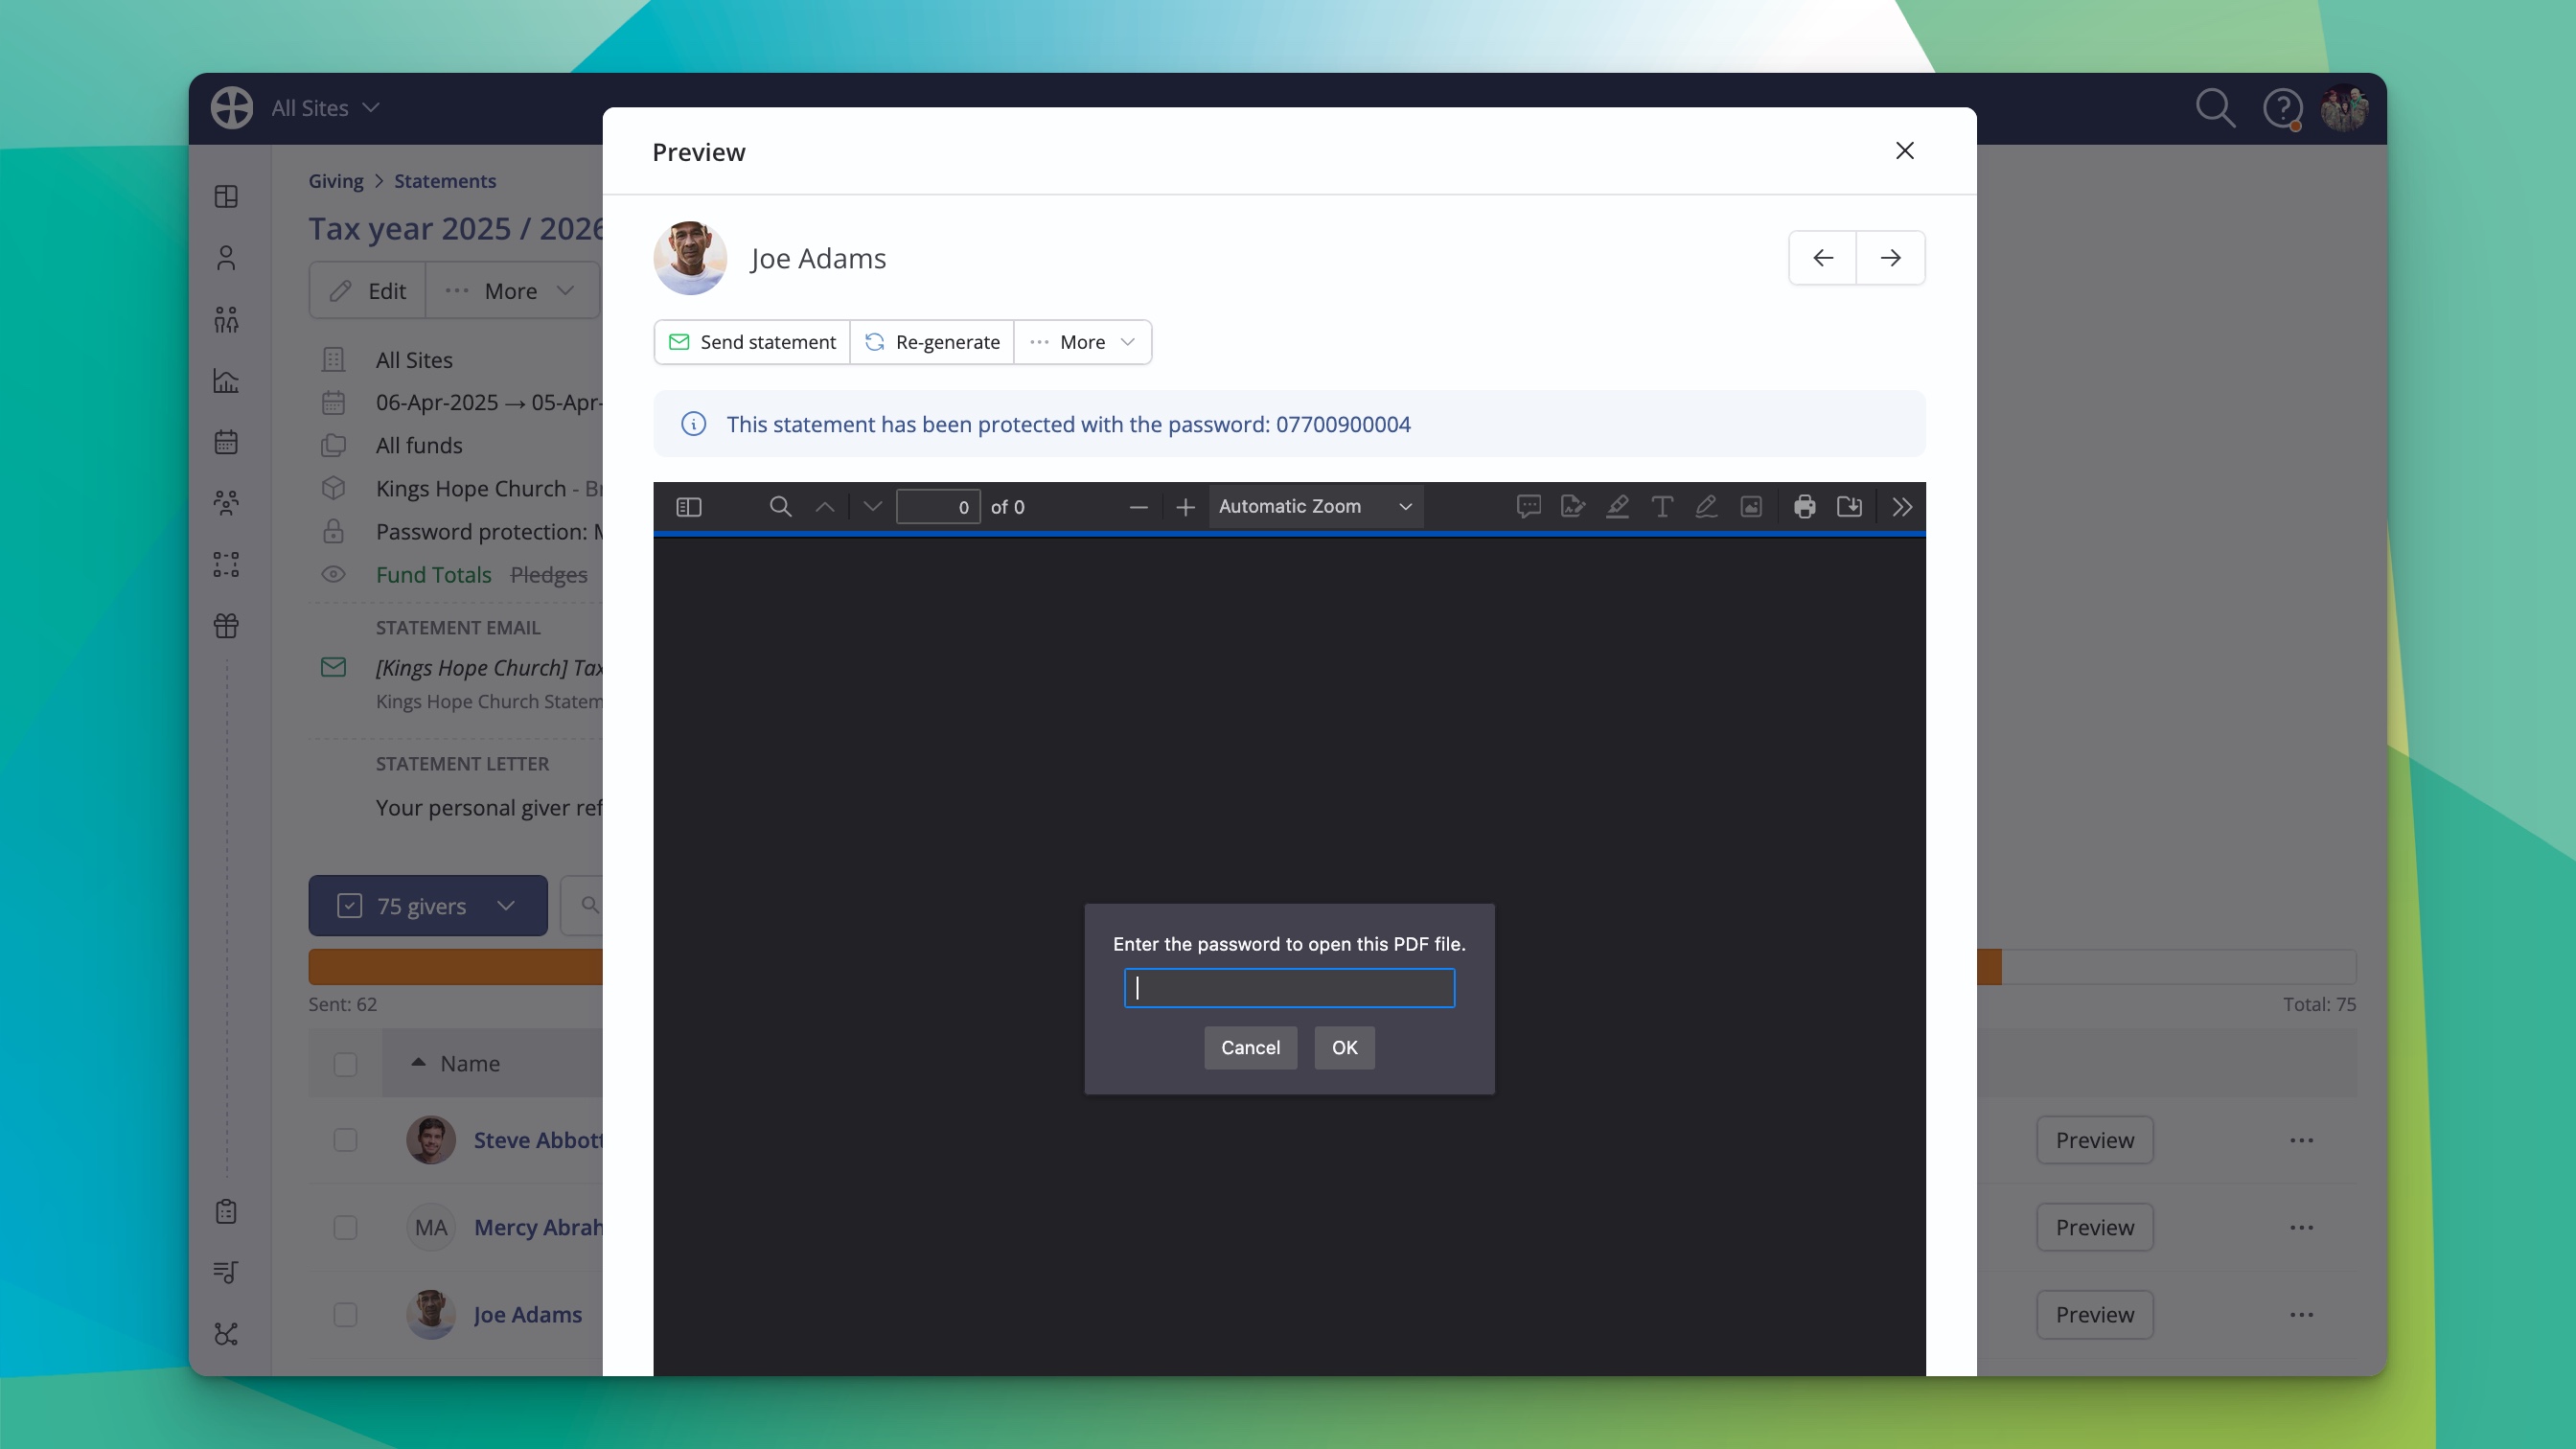Screen dimensions: 2576x1449
Task: Open the statement email template link
Action: [489, 668]
